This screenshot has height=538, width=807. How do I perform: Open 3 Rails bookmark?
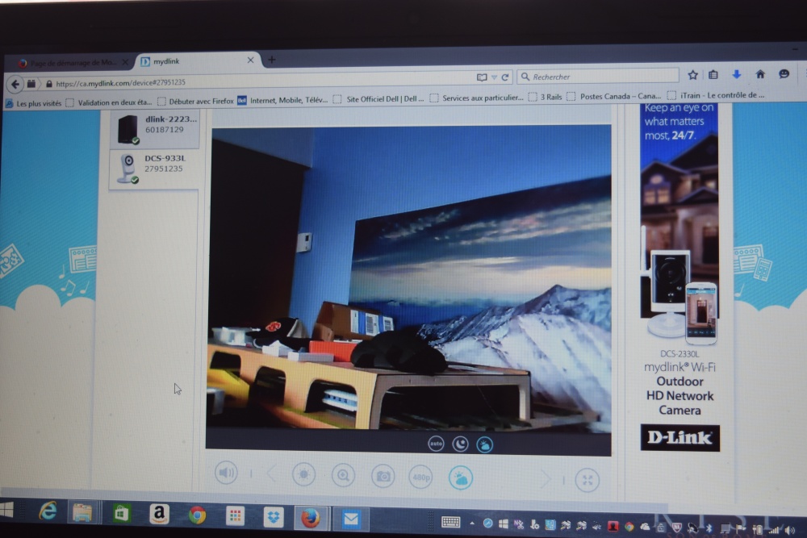click(x=545, y=97)
